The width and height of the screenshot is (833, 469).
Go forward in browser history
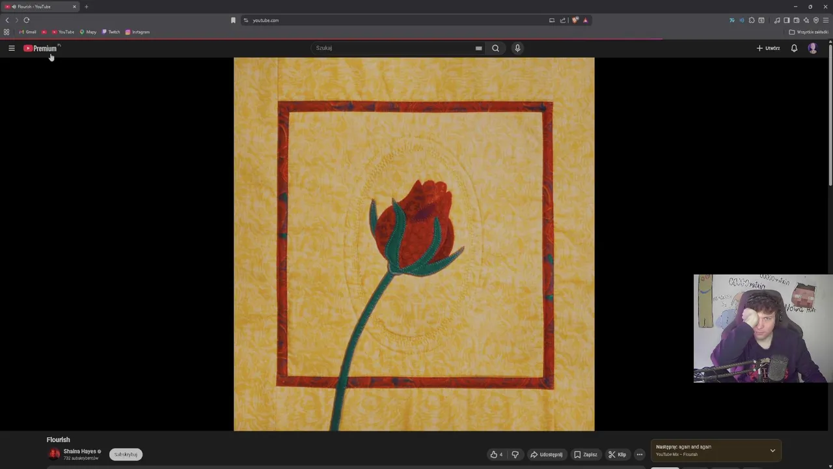pos(17,20)
